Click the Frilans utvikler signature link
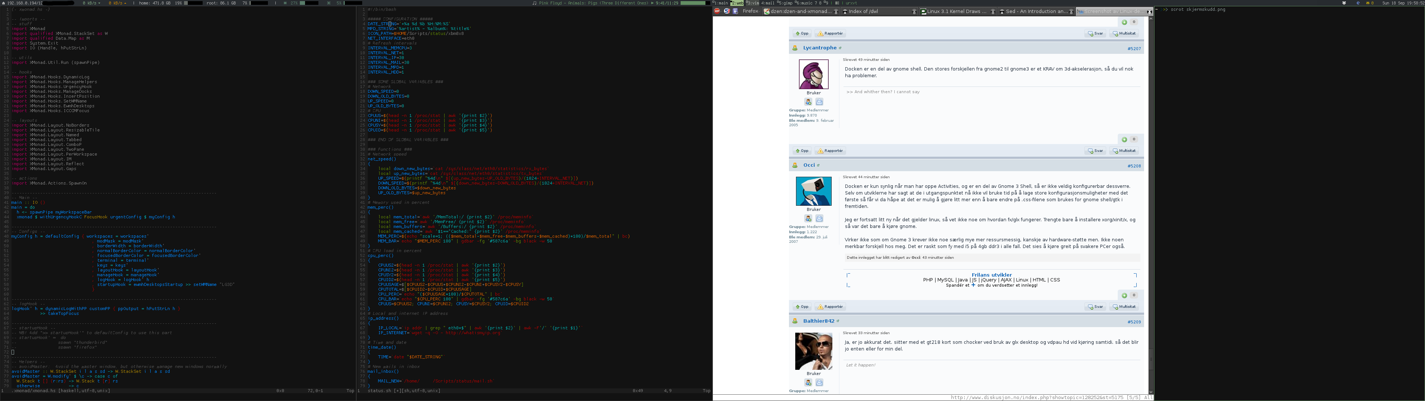Viewport: 1425px width, 401px height. tap(991, 275)
